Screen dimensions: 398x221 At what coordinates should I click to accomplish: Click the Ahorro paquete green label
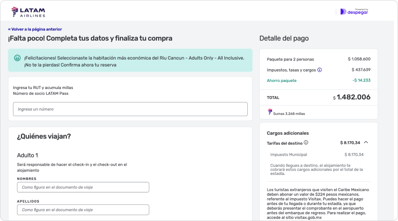pyautogui.click(x=281, y=81)
